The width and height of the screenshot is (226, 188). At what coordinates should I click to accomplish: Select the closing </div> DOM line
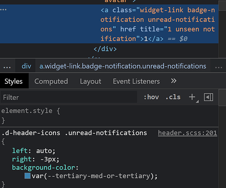tap(105, 49)
